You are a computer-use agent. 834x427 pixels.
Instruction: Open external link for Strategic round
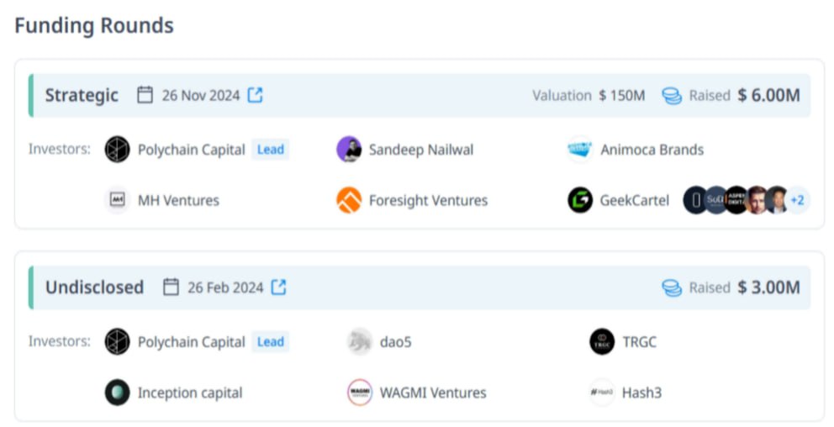tap(256, 95)
